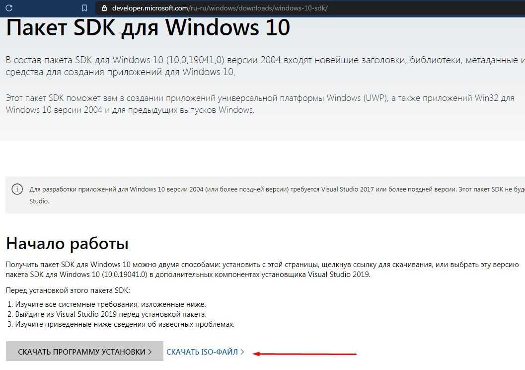Click the bookmark icon beside the address bar
Image resolution: width=525 pixels, height=370 pixels.
(84, 8)
